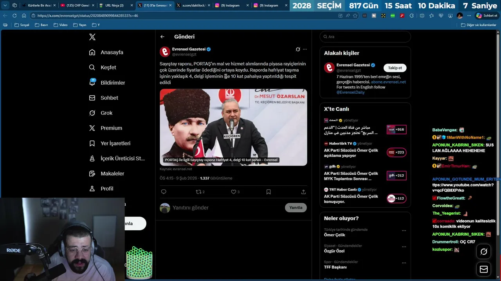Open Yer İşaretleri bookmarks
Image resolution: width=501 pixels, height=281 pixels.
[110, 143]
